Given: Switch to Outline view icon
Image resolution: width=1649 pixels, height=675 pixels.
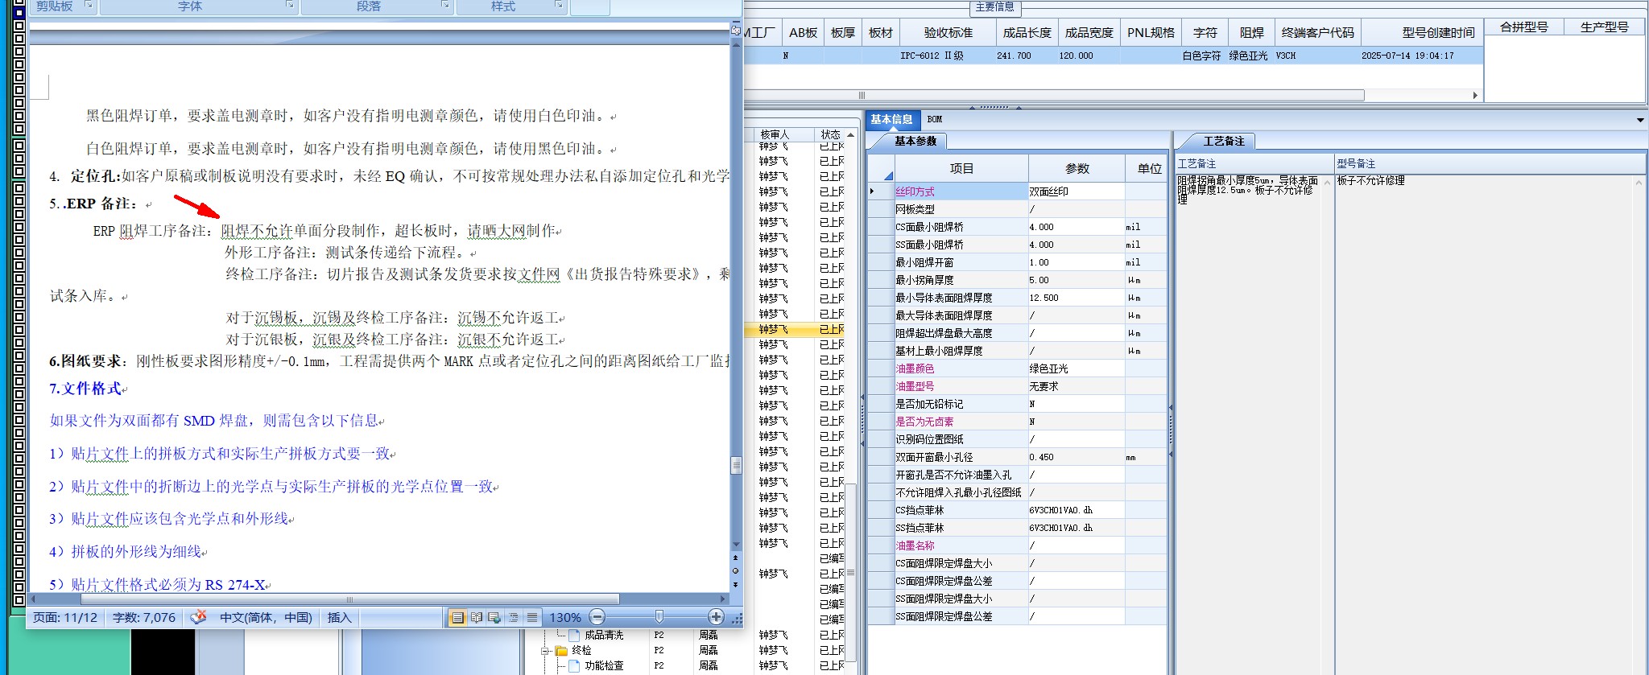Looking at the screenshot, I should 513,617.
